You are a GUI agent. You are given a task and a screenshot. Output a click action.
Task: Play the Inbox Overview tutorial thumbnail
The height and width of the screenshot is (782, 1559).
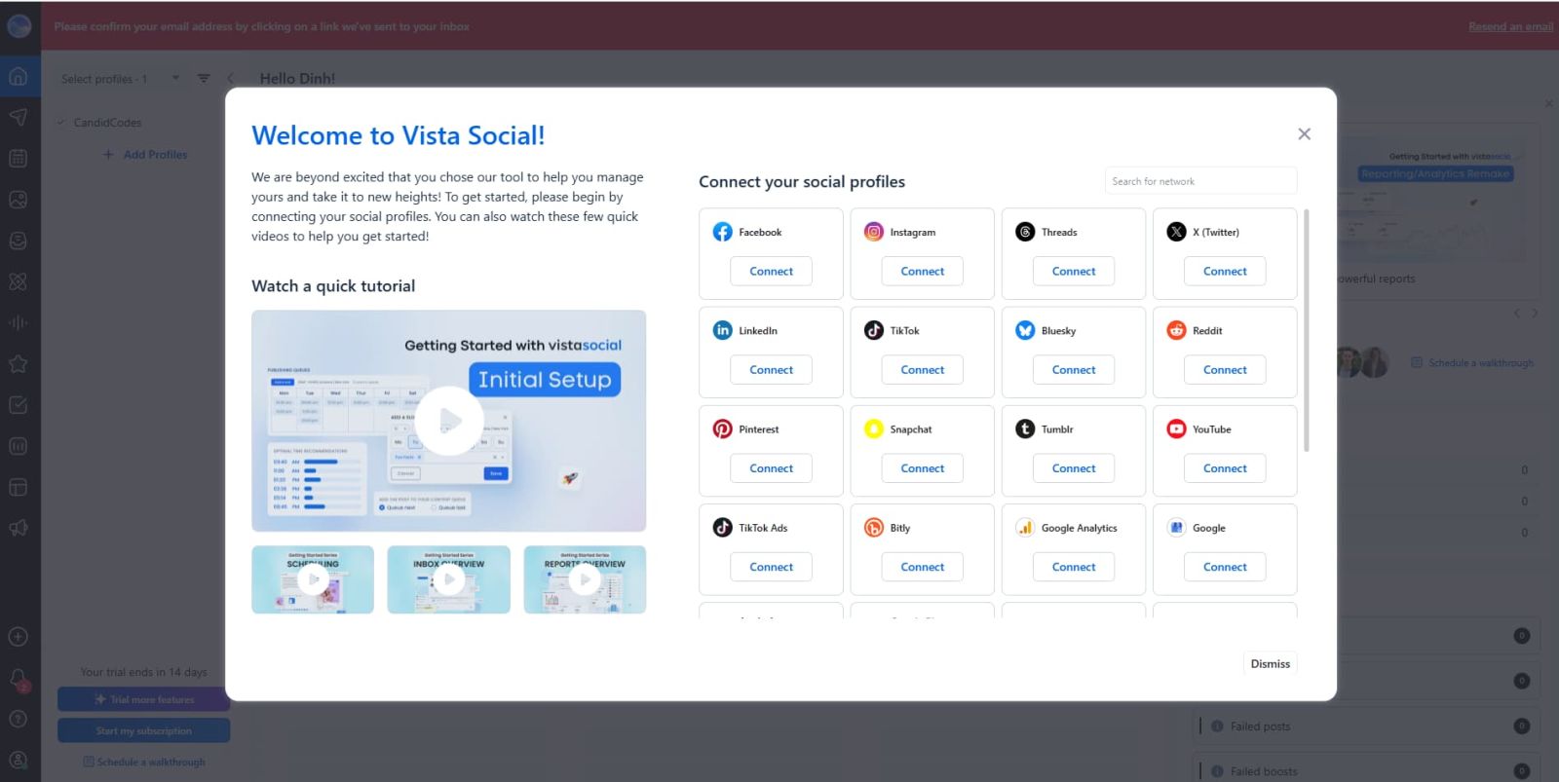tap(448, 579)
